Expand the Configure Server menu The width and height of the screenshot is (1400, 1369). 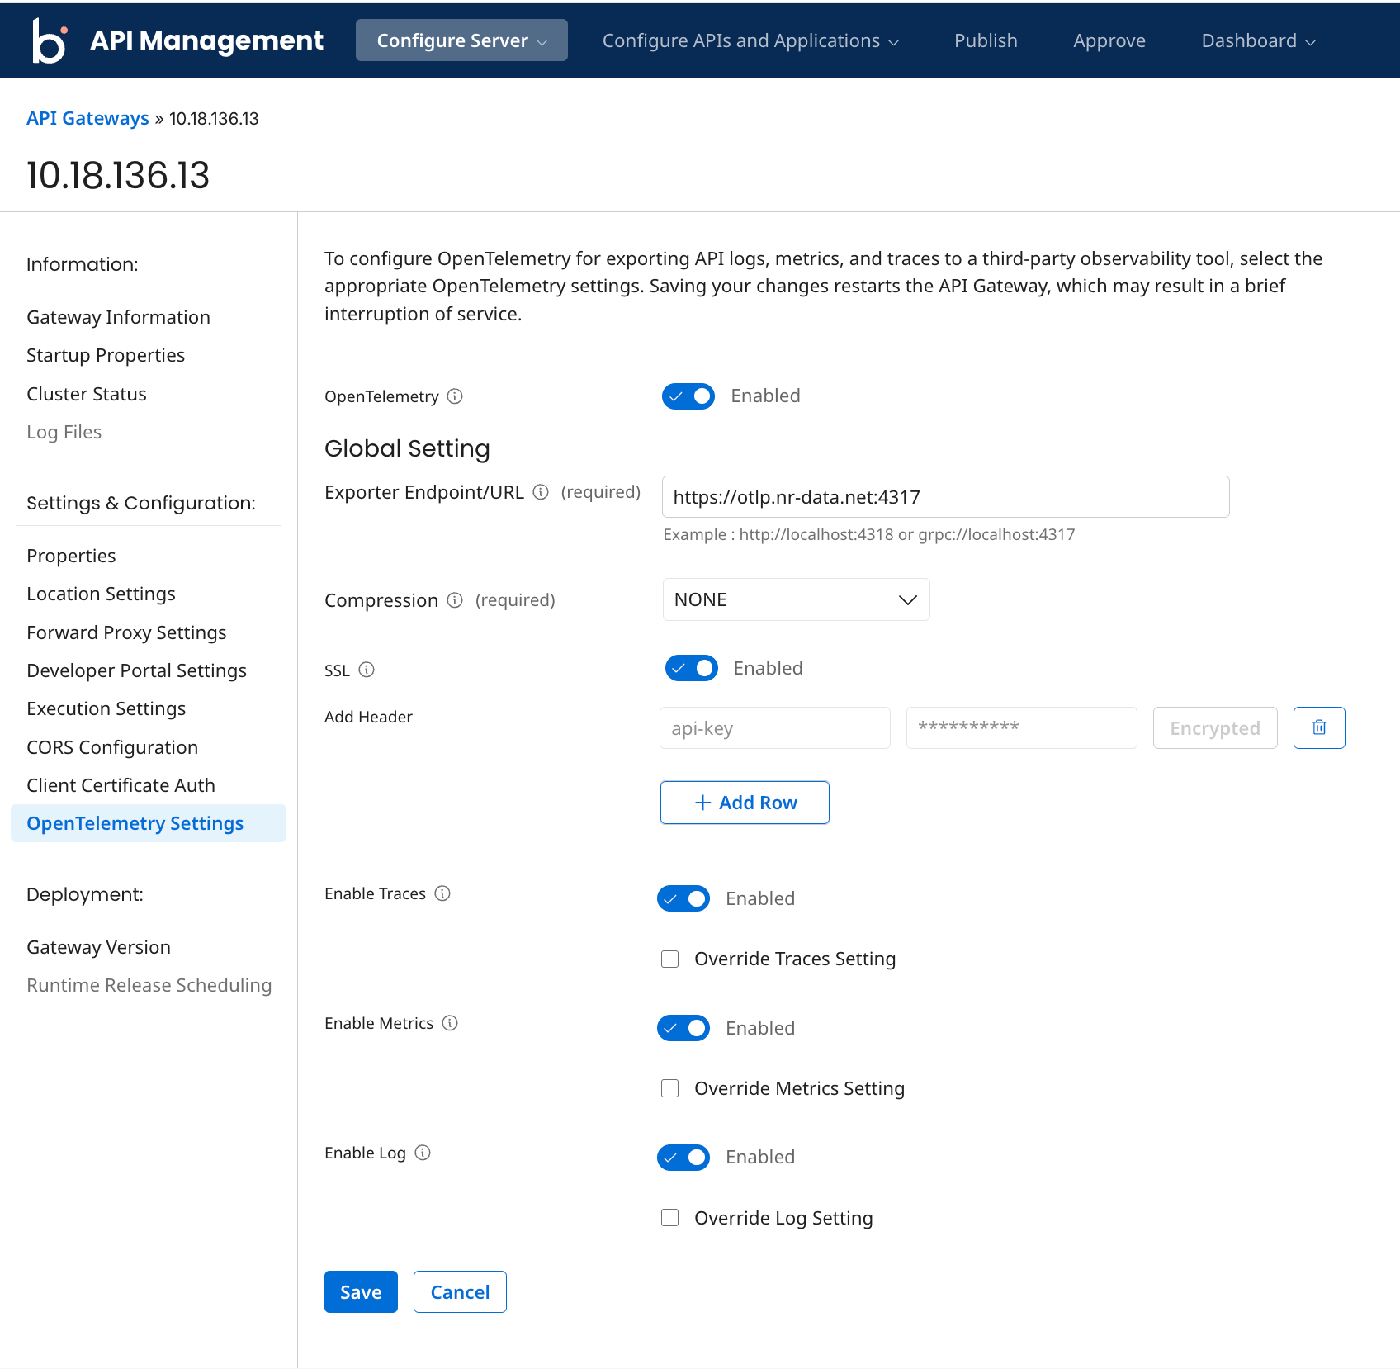(x=461, y=40)
